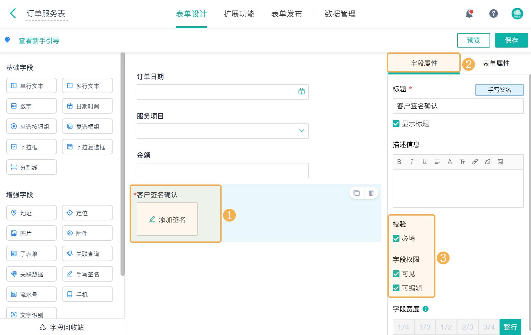Uncheck the 必填 validation checkbox
The height and width of the screenshot is (335, 531).
tap(396, 239)
